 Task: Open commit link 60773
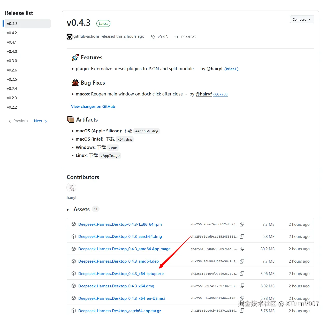click(x=220, y=94)
